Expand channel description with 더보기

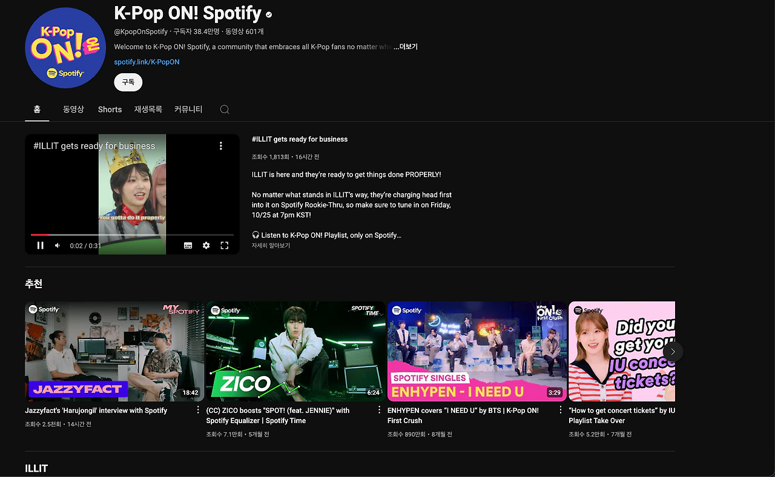[406, 47]
